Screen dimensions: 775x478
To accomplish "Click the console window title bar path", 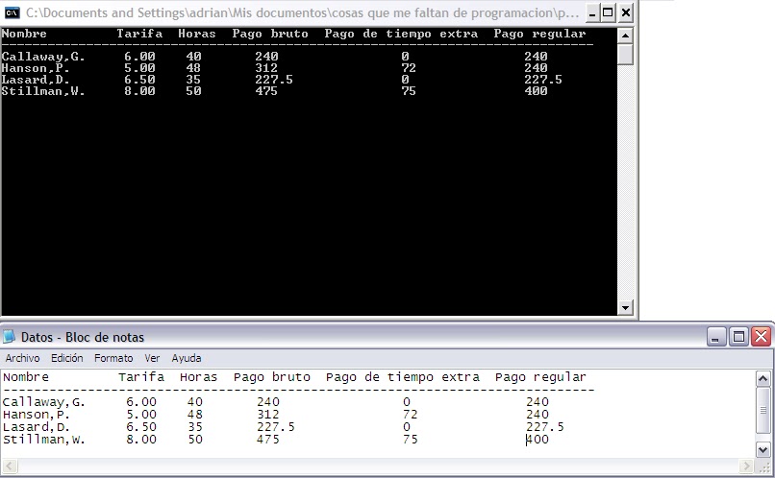I will click(302, 12).
